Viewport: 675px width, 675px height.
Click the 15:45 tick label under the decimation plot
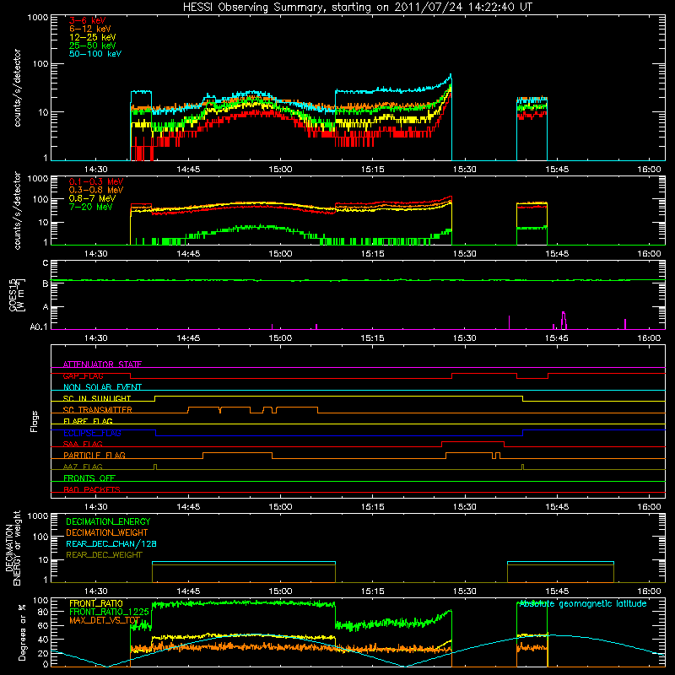pyautogui.click(x=557, y=591)
